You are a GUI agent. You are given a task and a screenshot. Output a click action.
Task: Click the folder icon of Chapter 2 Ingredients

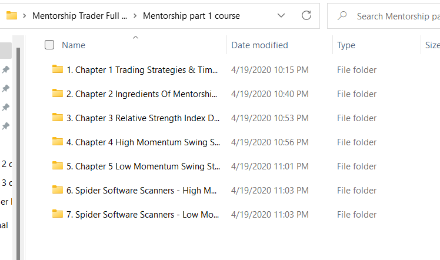coord(58,94)
